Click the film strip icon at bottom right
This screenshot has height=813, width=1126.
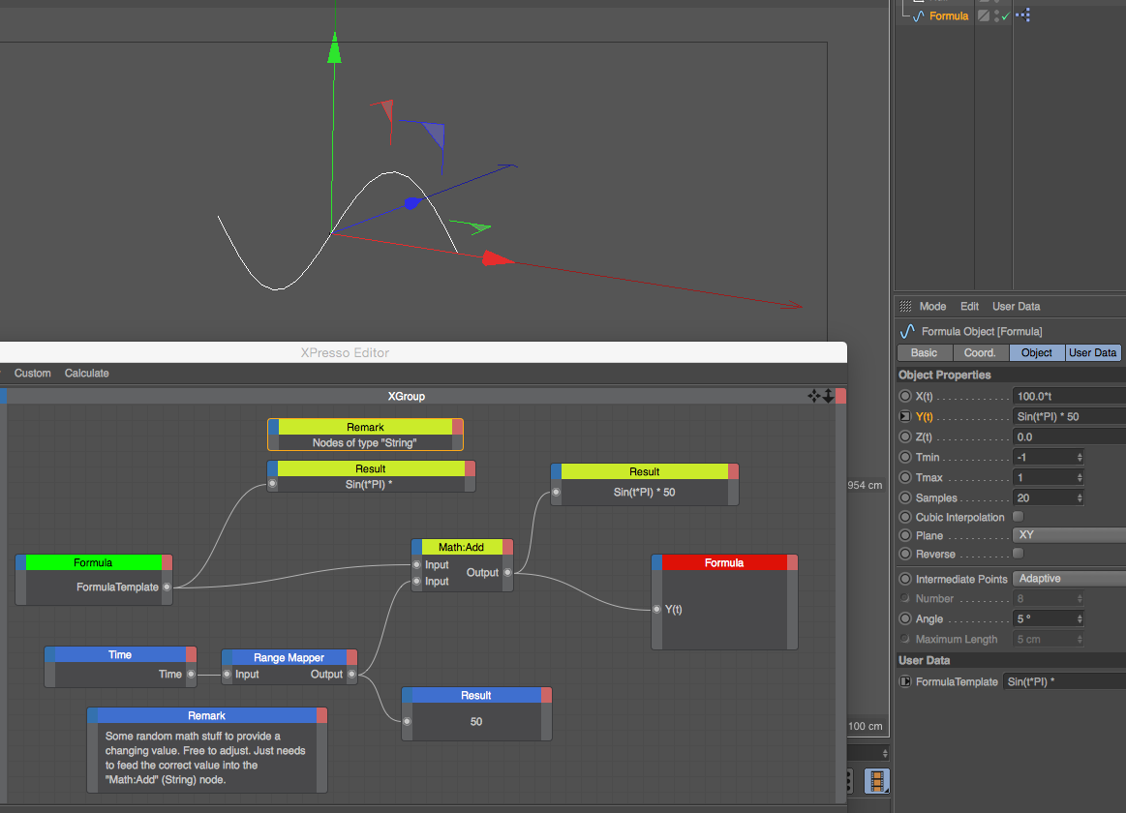876,781
